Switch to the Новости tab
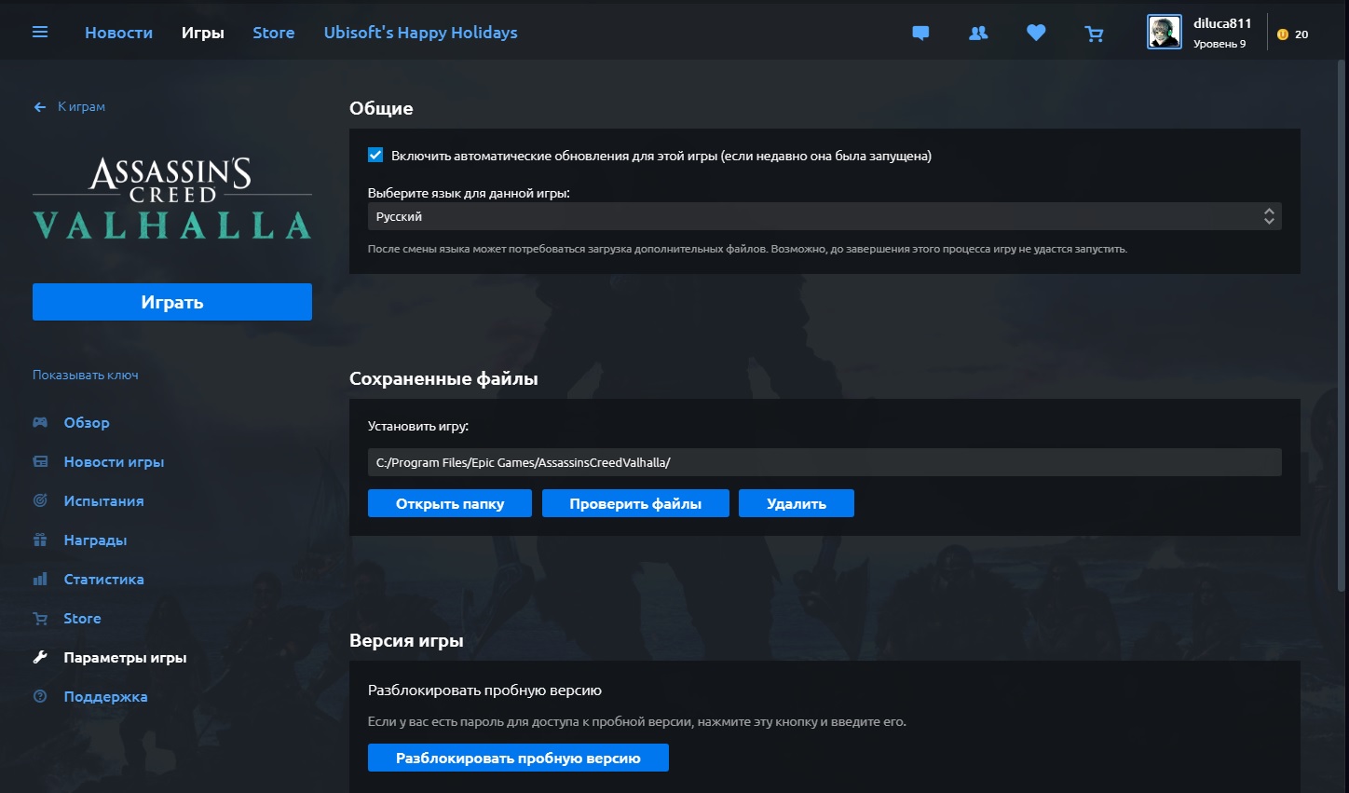 [118, 33]
